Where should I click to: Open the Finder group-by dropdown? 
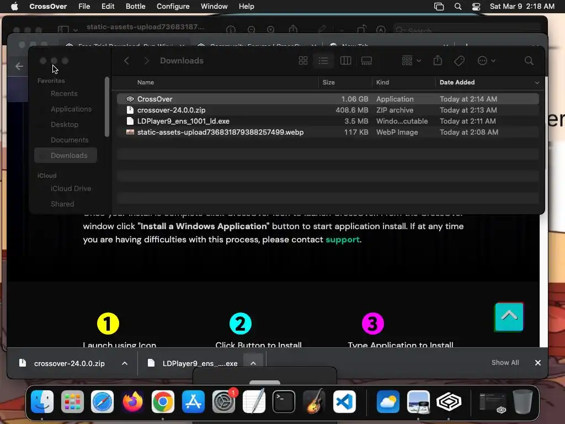[411, 61]
